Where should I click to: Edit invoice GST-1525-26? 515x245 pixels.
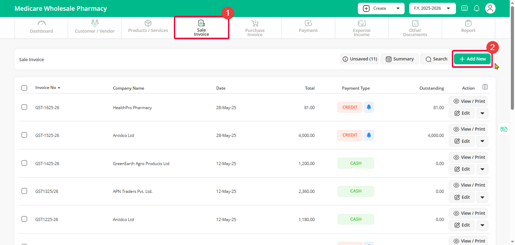point(462,141)
